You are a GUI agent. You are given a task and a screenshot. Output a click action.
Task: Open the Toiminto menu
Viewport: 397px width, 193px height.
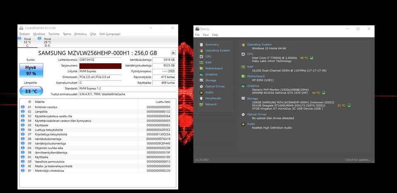pyautogui.click(x=54, y=34)
